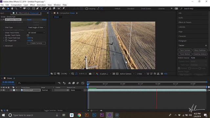
Task: Open the File menu
Action: pos(2,5)
